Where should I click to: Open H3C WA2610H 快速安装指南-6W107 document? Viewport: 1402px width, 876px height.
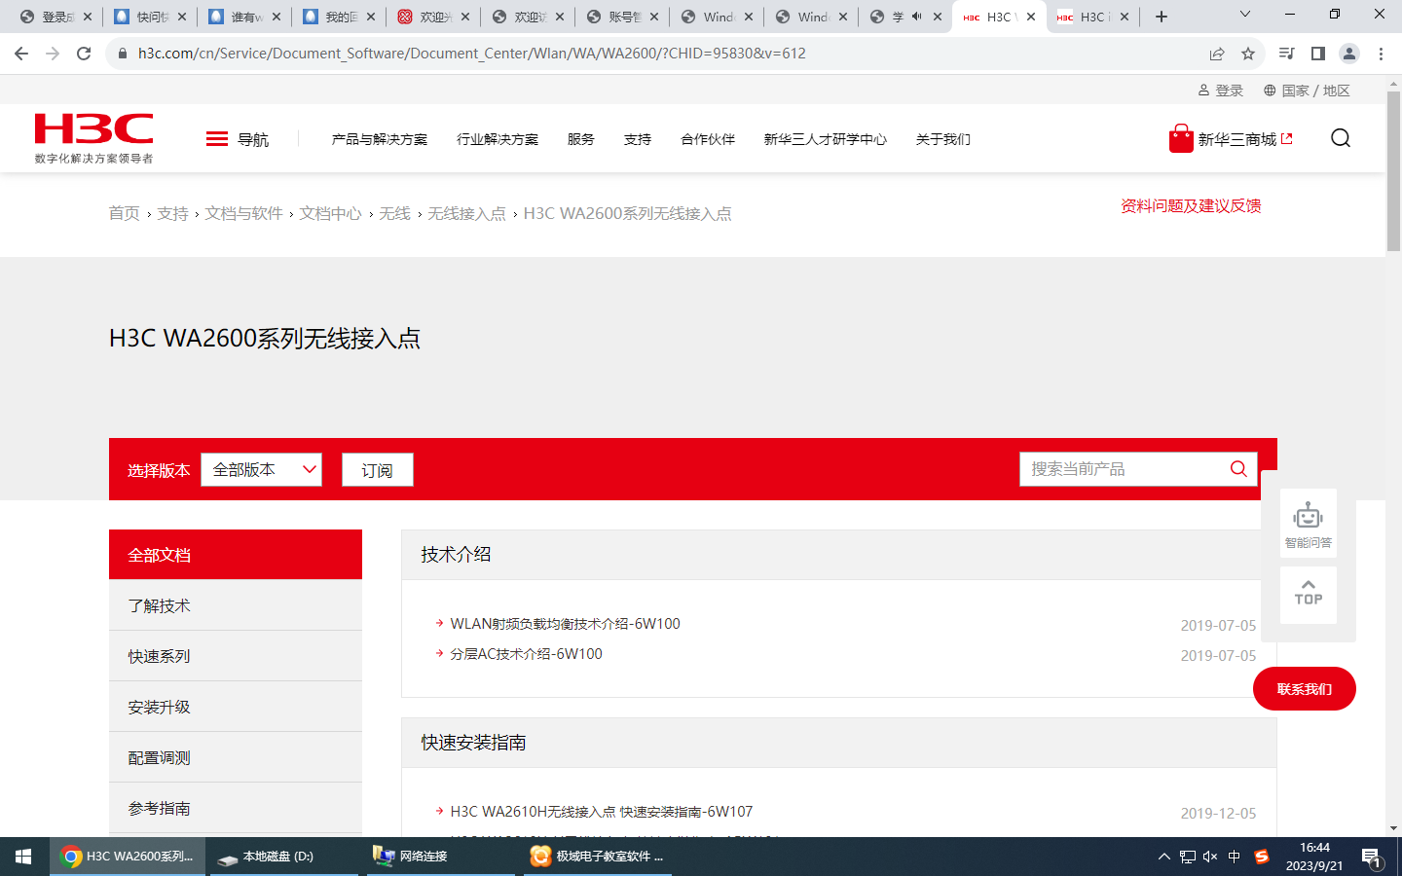point(602,812)
